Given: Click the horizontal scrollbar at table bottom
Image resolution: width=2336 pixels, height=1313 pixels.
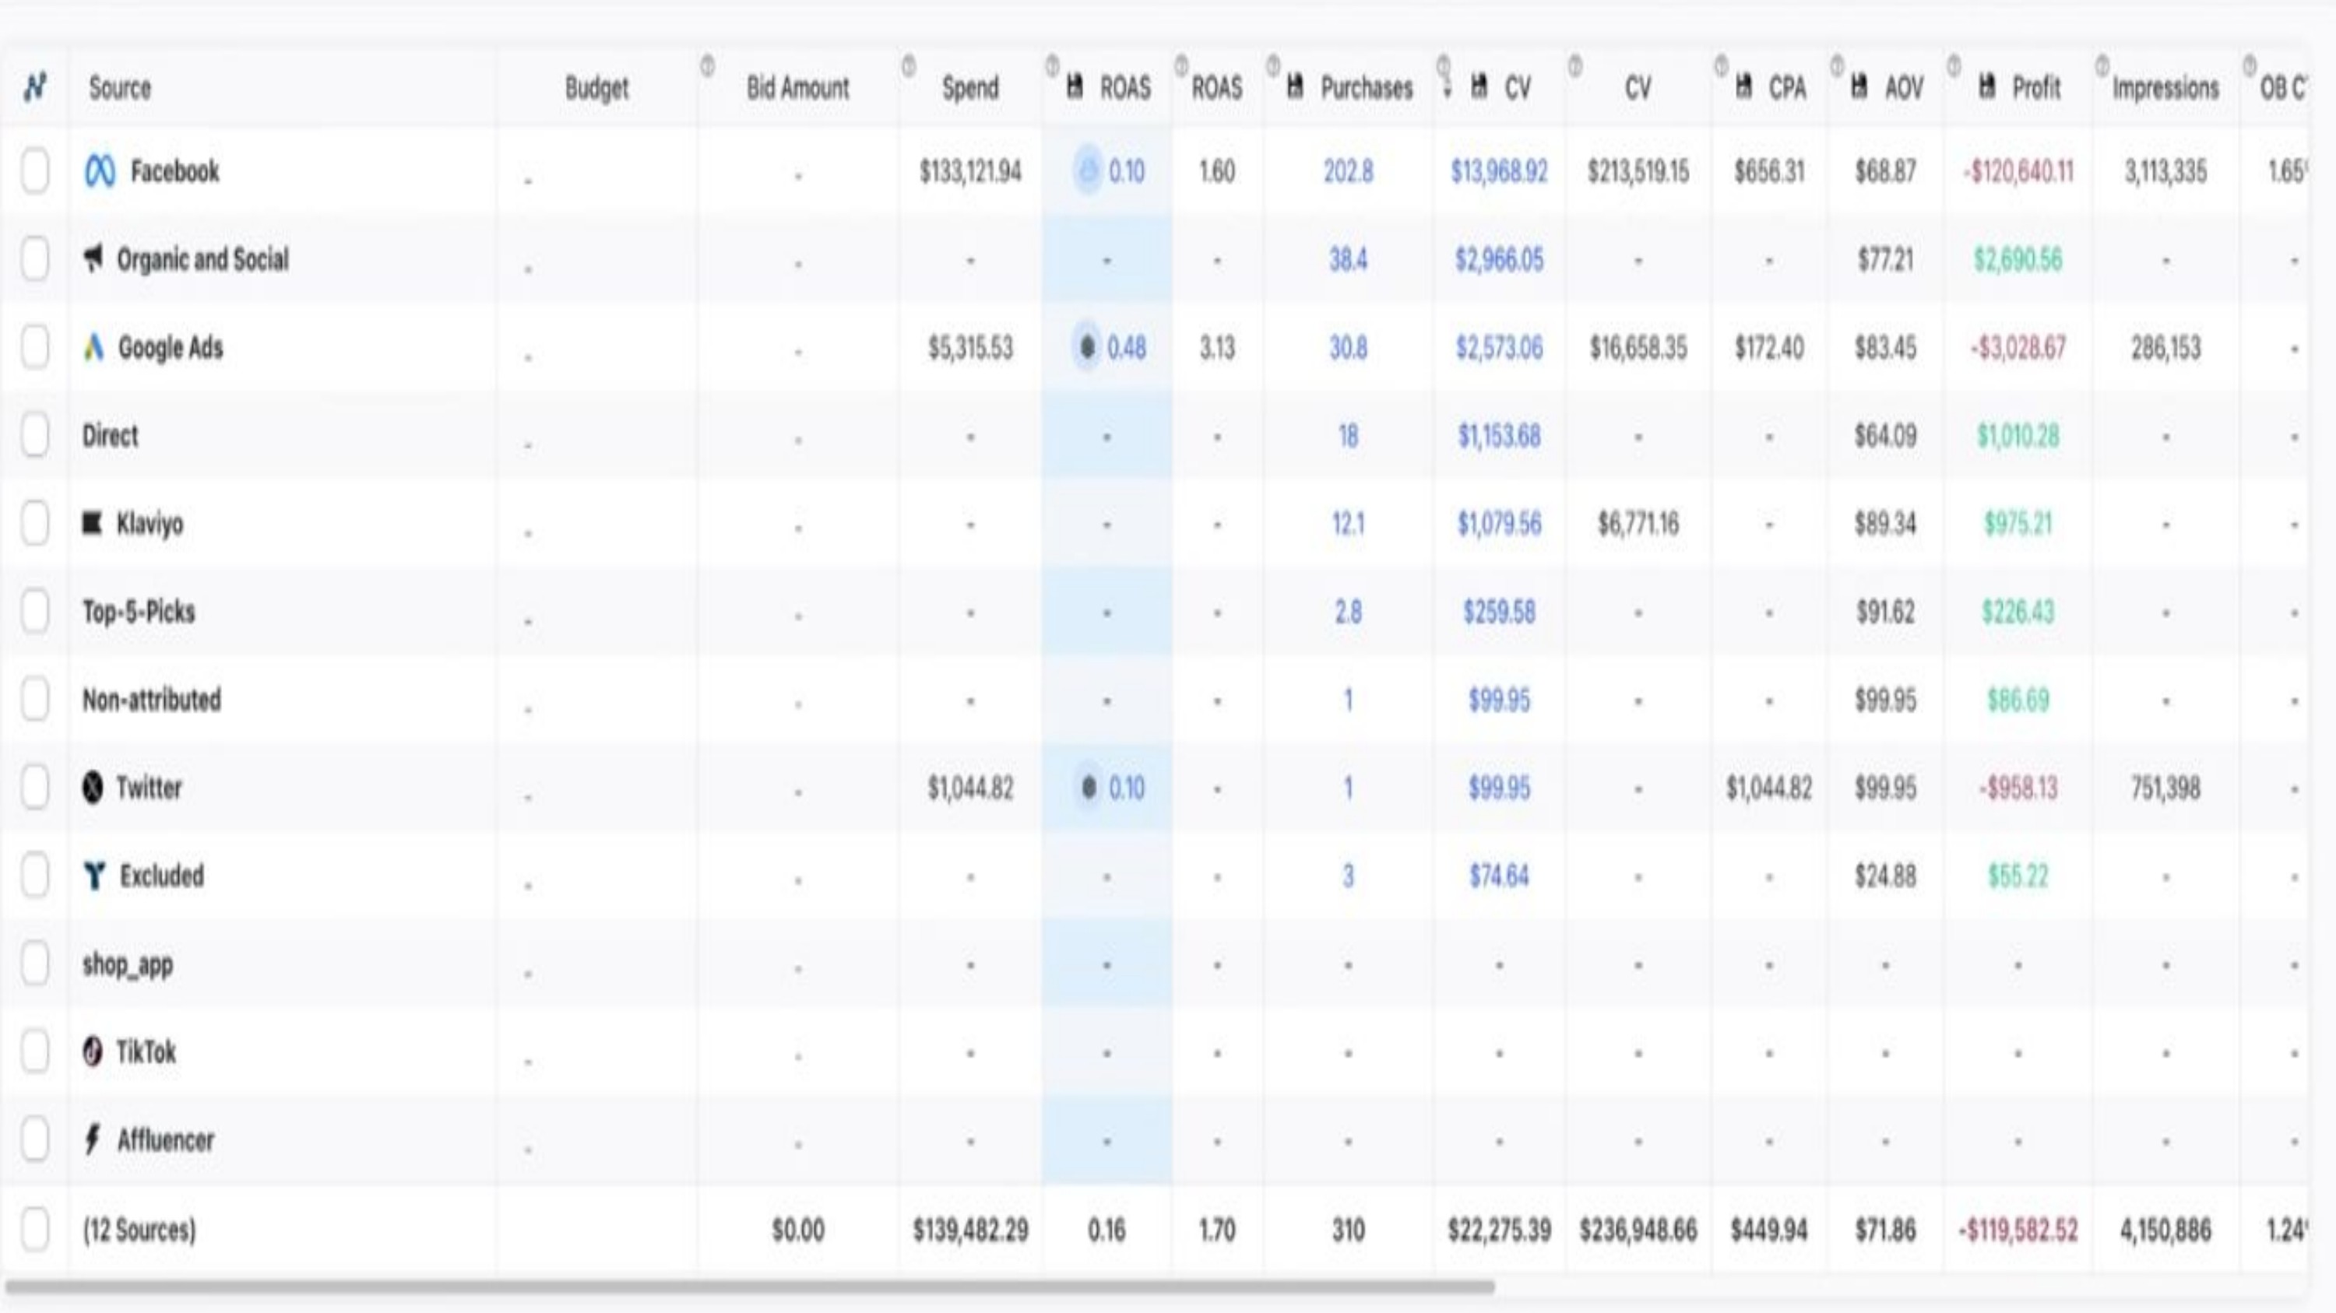Looking at the screenshot, I should (749, 1286).
